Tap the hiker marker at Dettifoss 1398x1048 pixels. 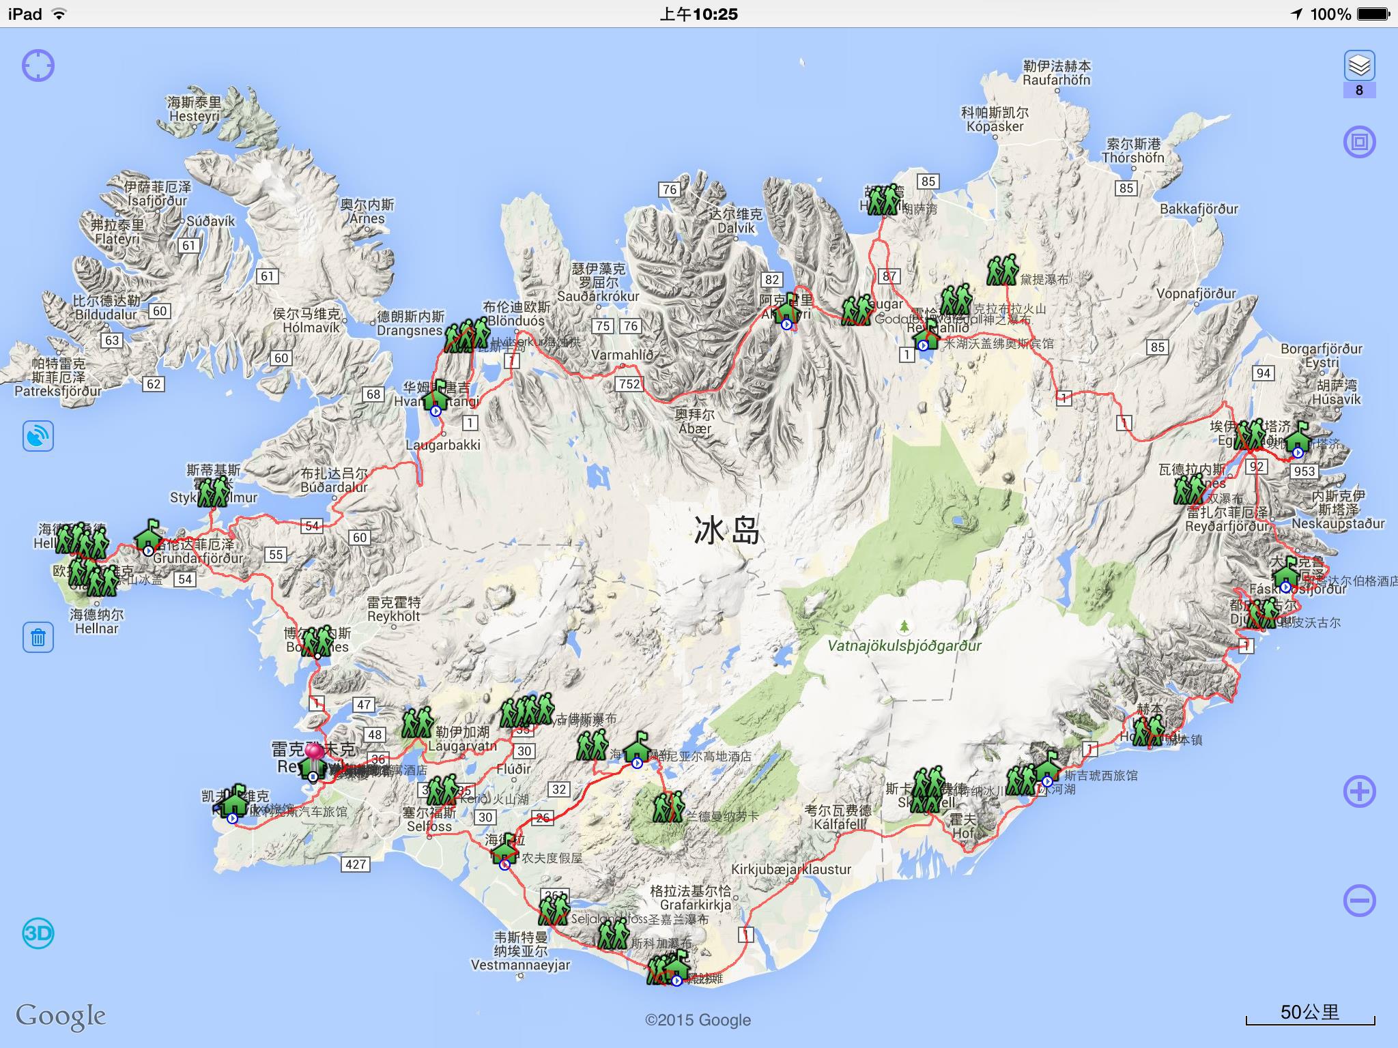(x=1002, y=270)
